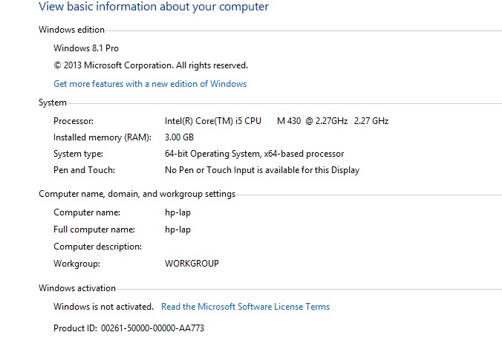Select the 'WORKGROUP' value text
The height and width of the screenshot is (358, 502).
click(192, 264)
